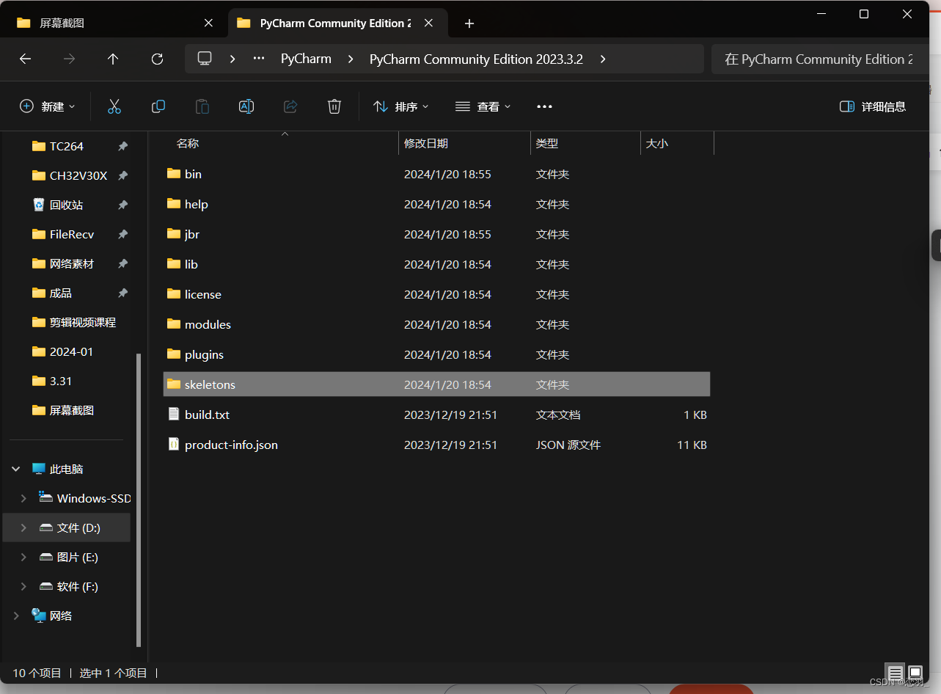Select the license folder
Viewport: 941px width, 694px height.
pos(436,294)
